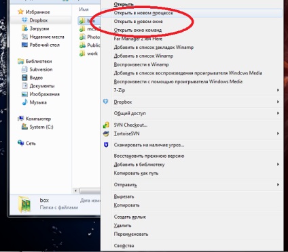
Task: Select Избранное in the navigation tree
Action: (37, 12)
